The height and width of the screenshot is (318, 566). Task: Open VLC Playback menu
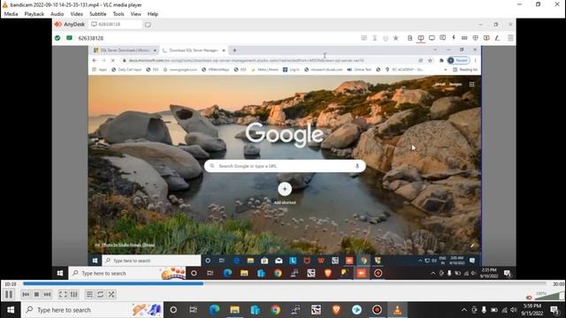[x=34, y=14]
